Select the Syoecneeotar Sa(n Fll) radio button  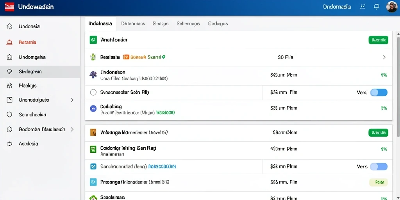[x=93, y=92]
